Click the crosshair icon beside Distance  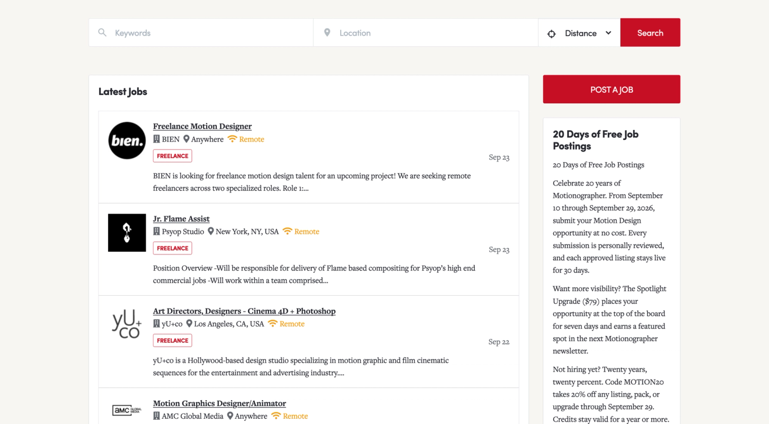[x=551, y=33]
